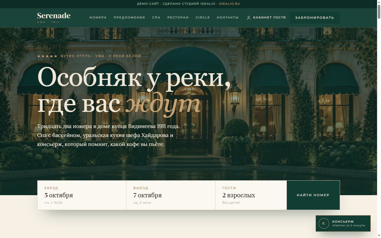Open the Circle nav link
Viewport: 381px width, 238px height.
click(203, 18)
